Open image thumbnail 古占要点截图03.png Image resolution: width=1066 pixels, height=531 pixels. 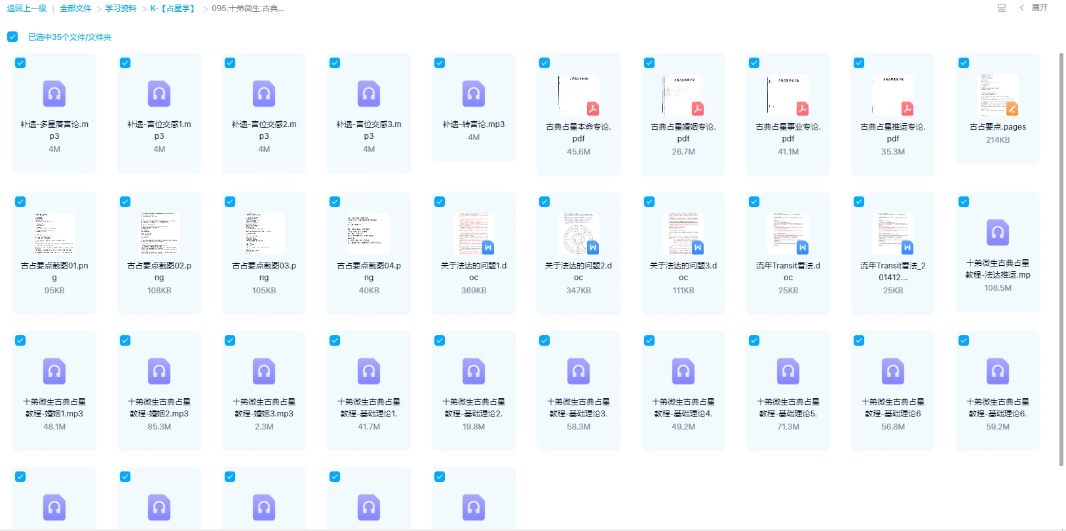264,234
